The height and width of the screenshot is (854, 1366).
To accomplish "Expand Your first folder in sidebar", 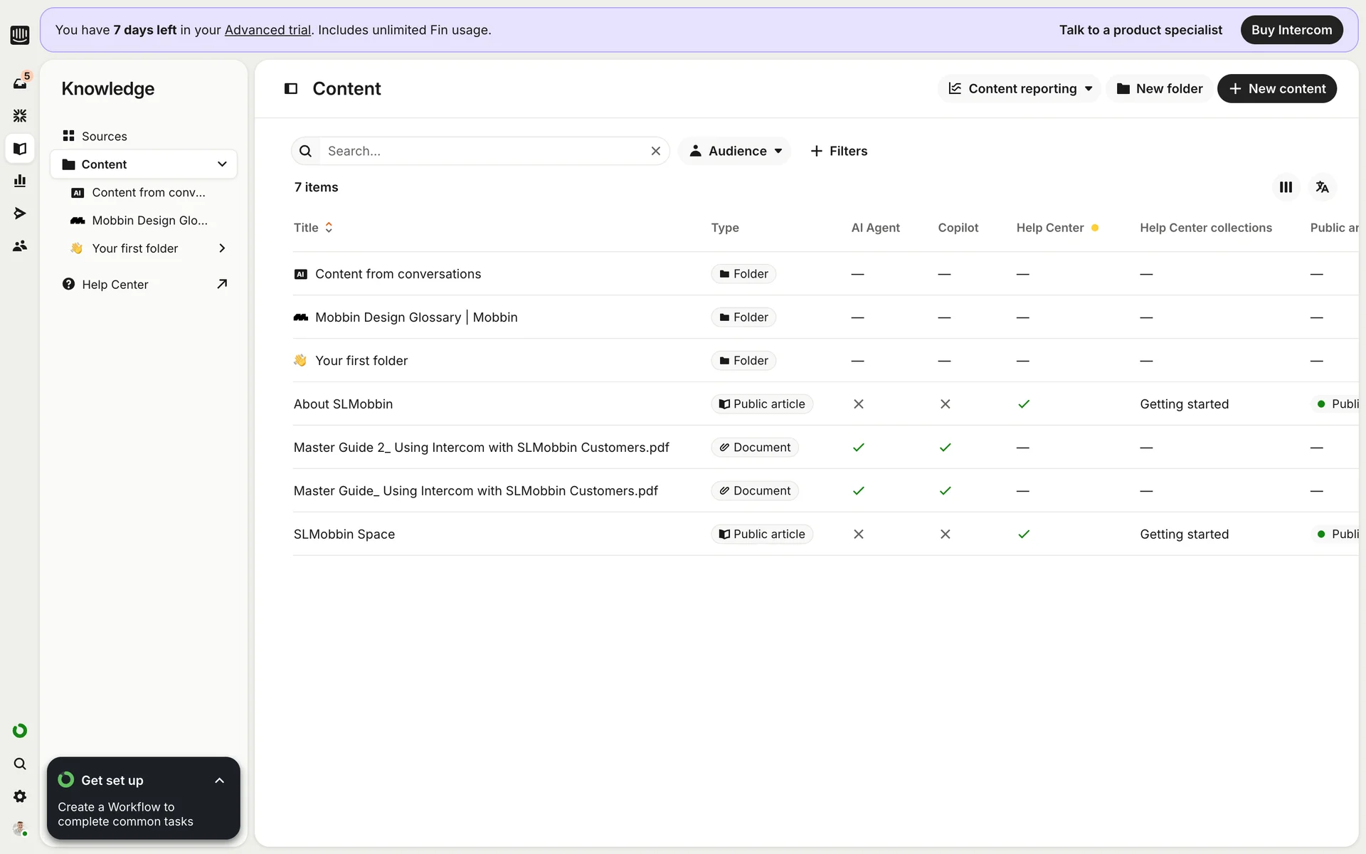I will (222, 248).
